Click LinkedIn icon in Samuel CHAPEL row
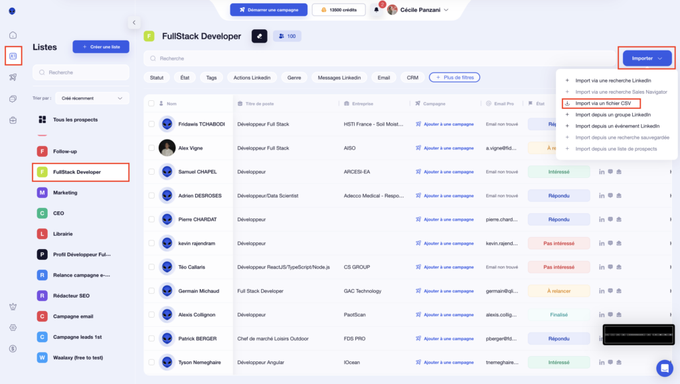680x384 pixels. [602, 172]
